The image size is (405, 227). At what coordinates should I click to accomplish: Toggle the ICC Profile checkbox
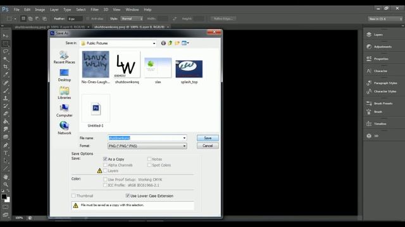[105, 185]
